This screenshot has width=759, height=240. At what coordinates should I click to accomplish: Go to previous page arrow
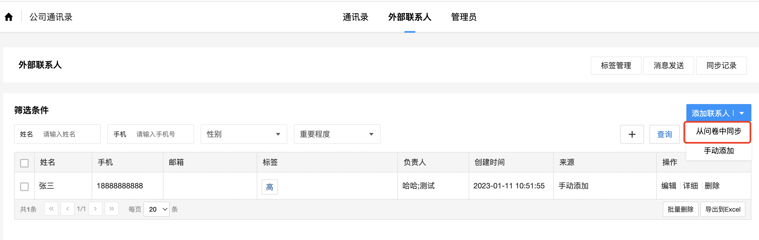[67, 209]
